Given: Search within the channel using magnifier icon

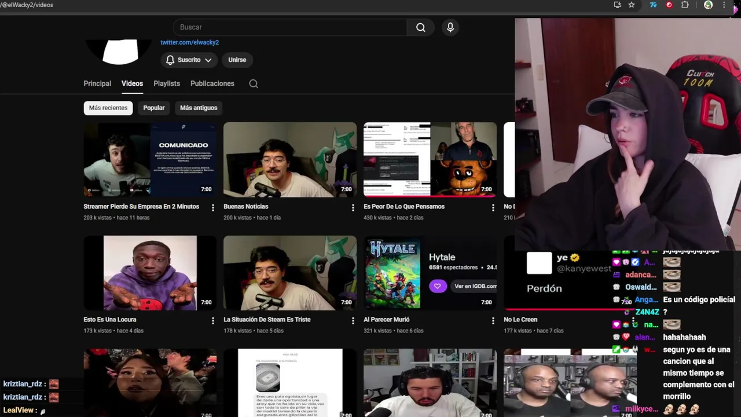Looking at the screenshot, I should (x=254, y=83).
